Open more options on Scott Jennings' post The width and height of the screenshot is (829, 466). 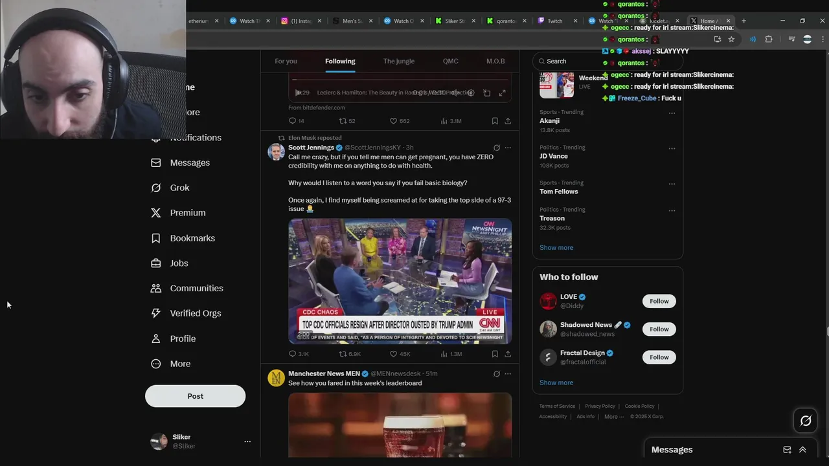pyautogui.click(x=508, y=148)
